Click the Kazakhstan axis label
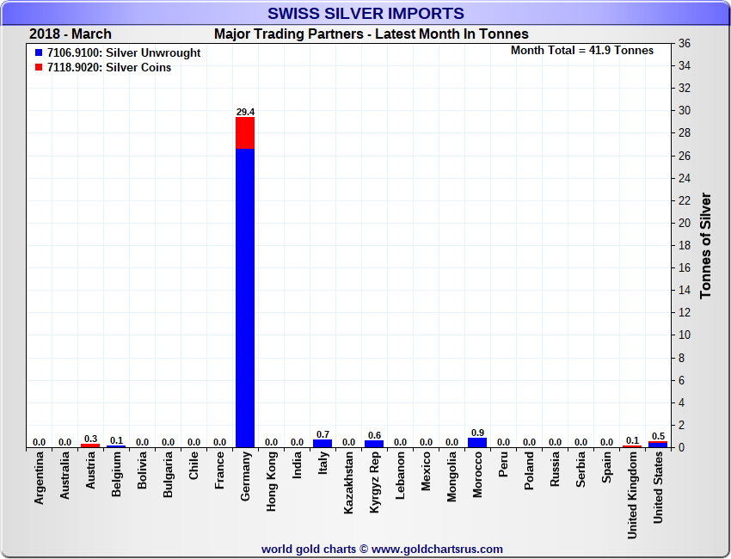Viewport: 731px width, 559px height. (x=349, y=484)
